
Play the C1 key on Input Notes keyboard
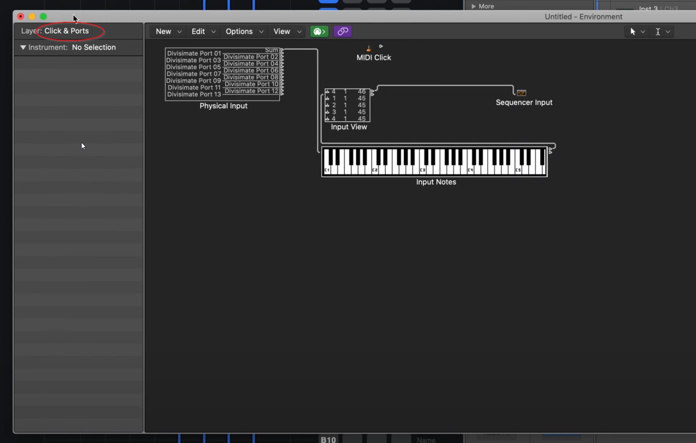coord(327,170)
